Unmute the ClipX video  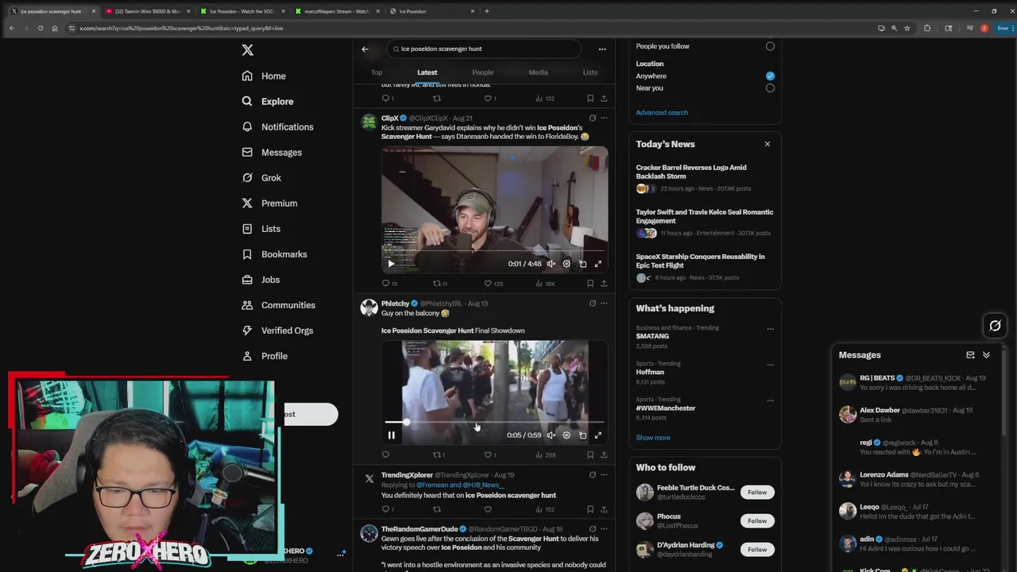click(551, 264)
